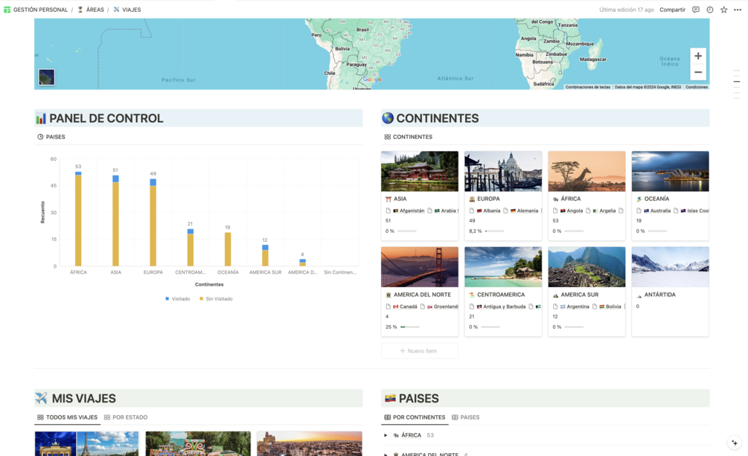Screen dimensions: 748x456
Task: Click the OCEANÍA bar in chart
Action: [x=228, y=249]
